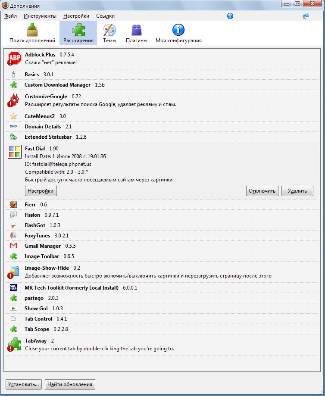Click the blue info icon in menu bar
The height and width of the screenshot is (396, 325).
pos(230,16)
